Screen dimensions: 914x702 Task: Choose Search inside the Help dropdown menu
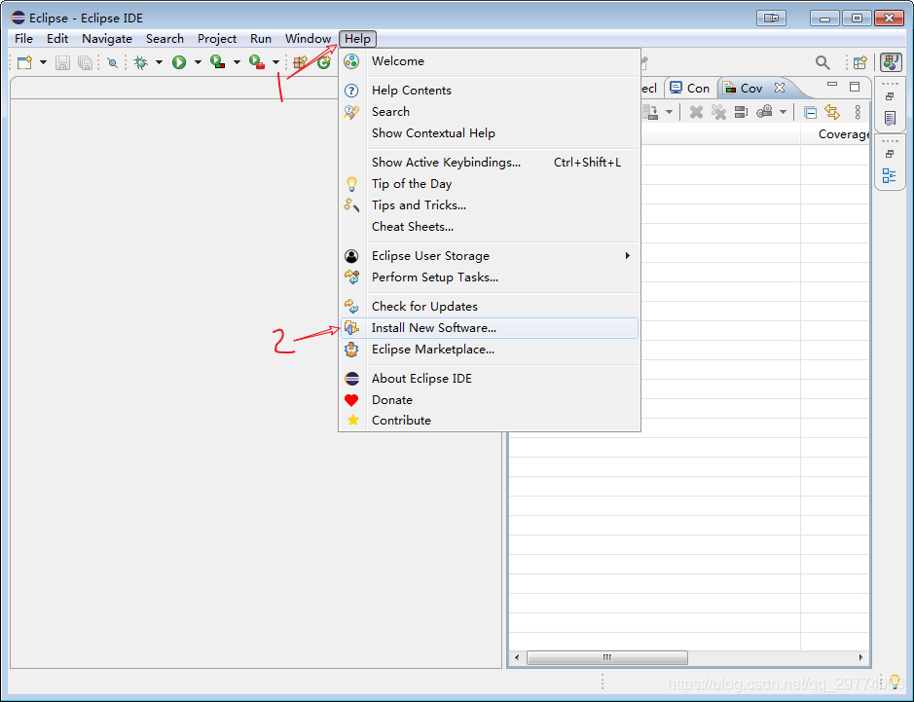489,112
